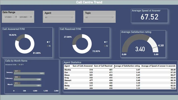
Task: Open the Agent filter dropdown
Action: [x=59, y=17]
